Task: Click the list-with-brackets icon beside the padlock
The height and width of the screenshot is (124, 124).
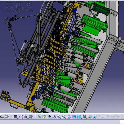Action: click(31, 117)
